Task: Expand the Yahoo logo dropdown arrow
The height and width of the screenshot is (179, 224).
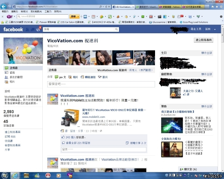Action: click(14, 16)
